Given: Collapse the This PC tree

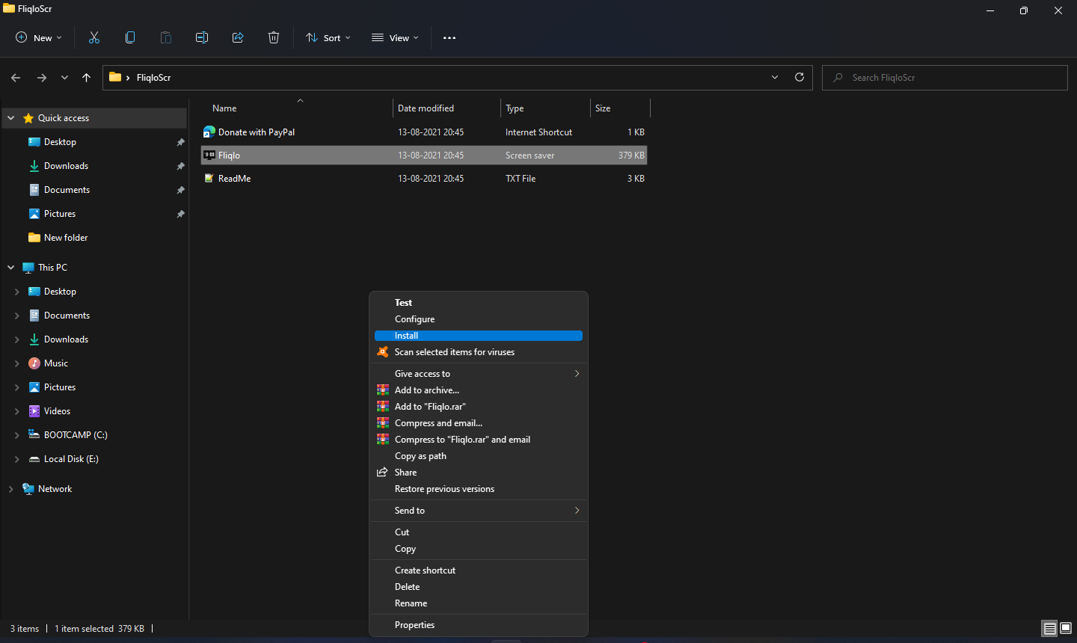Looking at the screenshot, I should 10,268.
